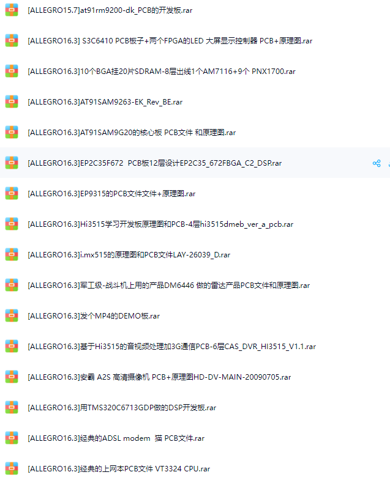Select 军工级-战斗机上用的产品DM6446 file name
The width and height of the screenshot is (390, 483).
coord(169,286)
